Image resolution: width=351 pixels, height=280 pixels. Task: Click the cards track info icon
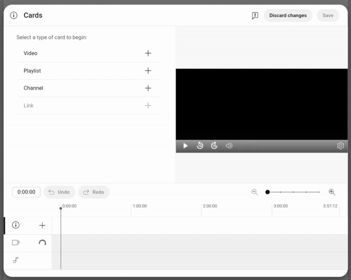16,225
